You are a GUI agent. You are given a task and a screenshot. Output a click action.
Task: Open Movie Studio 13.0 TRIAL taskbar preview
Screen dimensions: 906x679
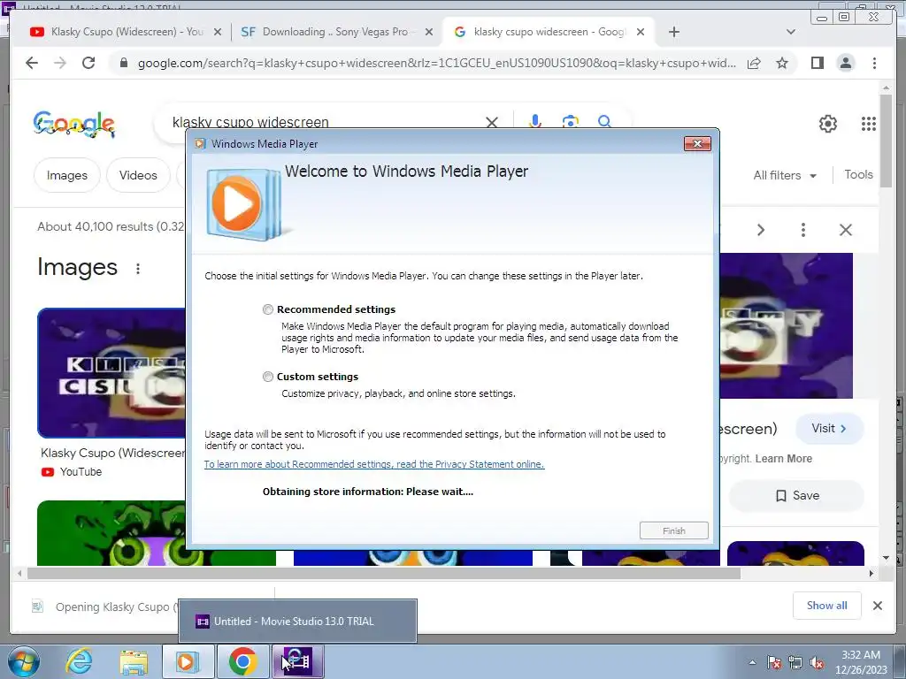(297, 622)
